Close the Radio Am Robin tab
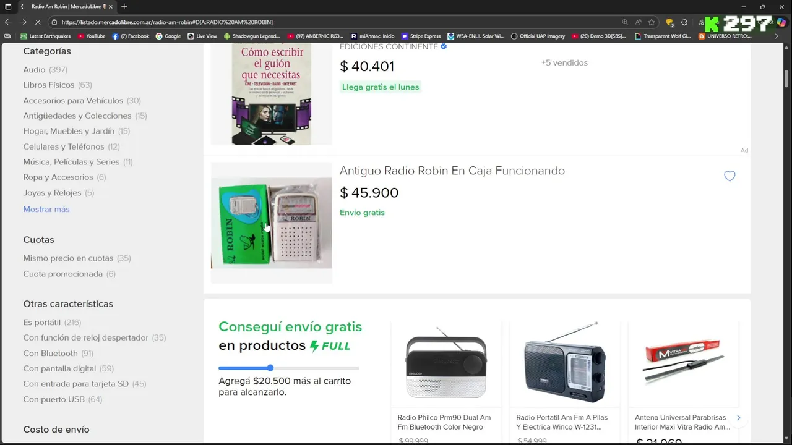Viewport: 792px width, 445px height. tap(112, 6)
